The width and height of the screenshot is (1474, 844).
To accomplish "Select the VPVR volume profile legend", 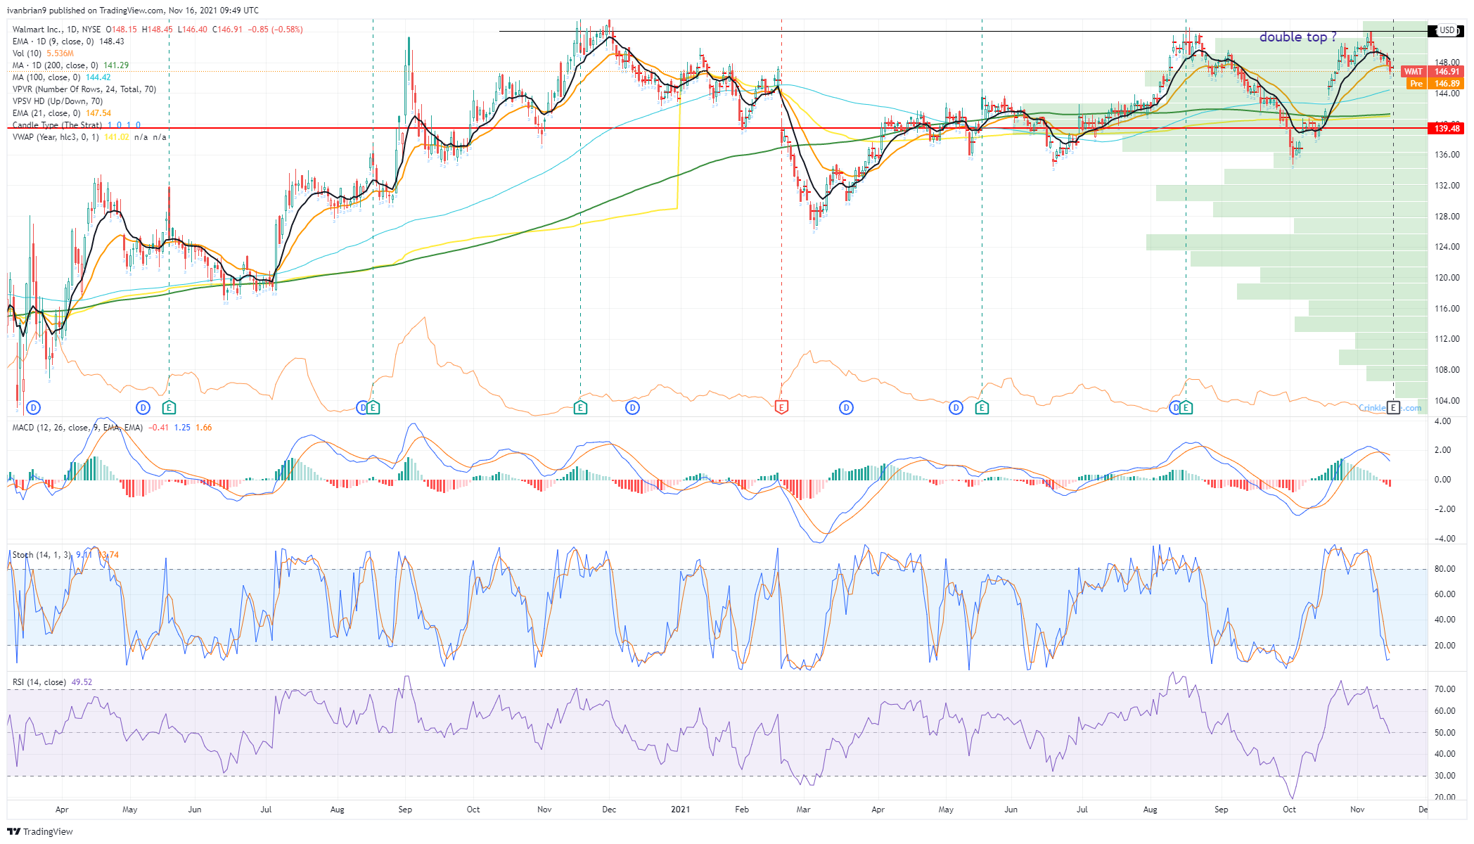I will click(x=84, y=89).
